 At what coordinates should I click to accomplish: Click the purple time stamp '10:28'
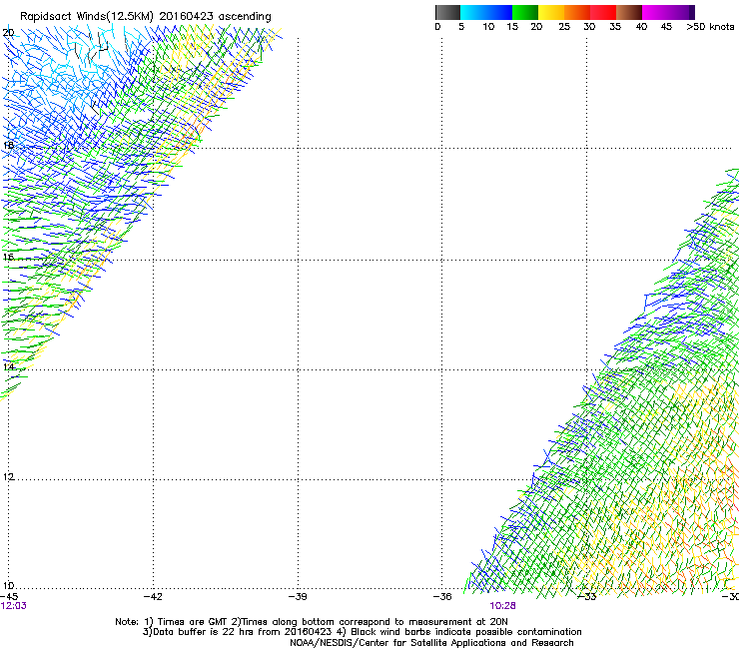(502, 606)
